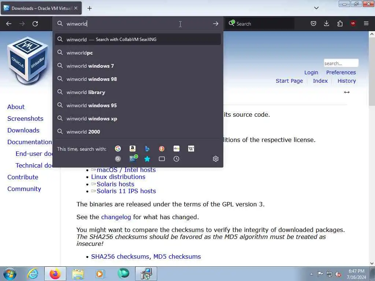
Task: Go to Start Page link
Action: 289,81
